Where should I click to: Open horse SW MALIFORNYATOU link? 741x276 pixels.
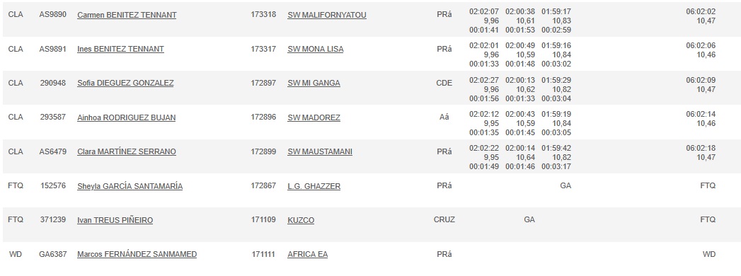click(326, 15)
